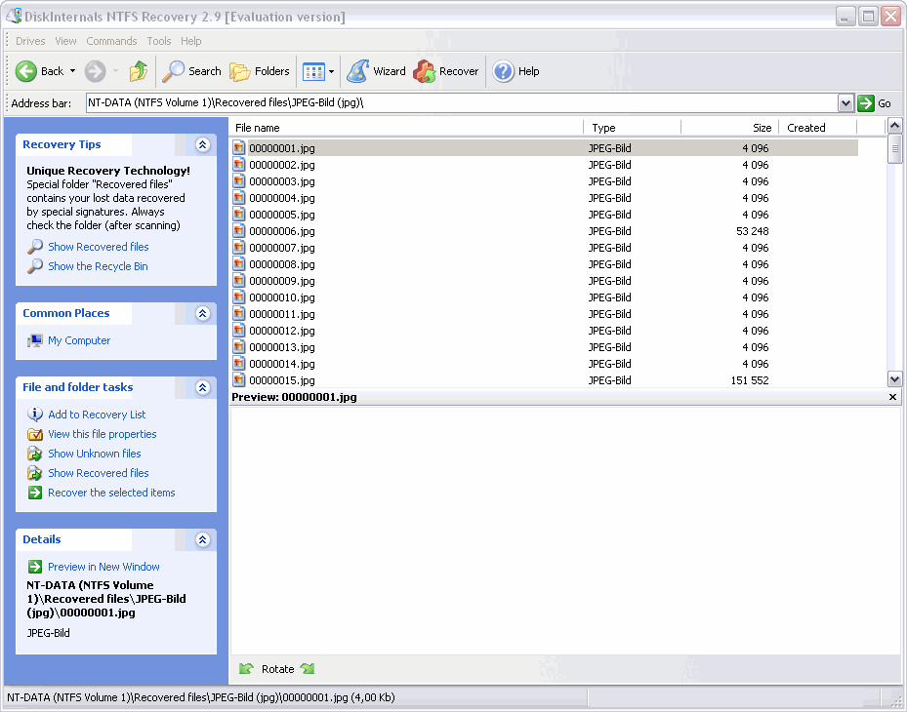Sort by Created column header
The height and width of the screenshot is (712, 907).
click(818, 128)
